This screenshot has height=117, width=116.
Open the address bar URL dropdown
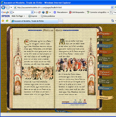(x=112, y=7)
